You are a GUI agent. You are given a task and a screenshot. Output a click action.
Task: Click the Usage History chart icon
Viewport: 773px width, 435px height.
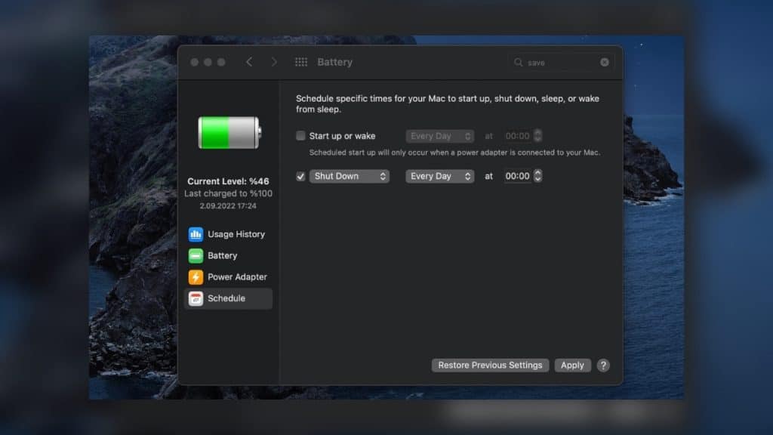click(x=196, y=234)
